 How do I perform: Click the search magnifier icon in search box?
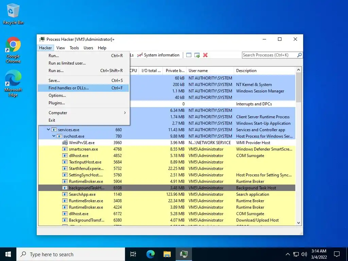[x=299, y=55]
